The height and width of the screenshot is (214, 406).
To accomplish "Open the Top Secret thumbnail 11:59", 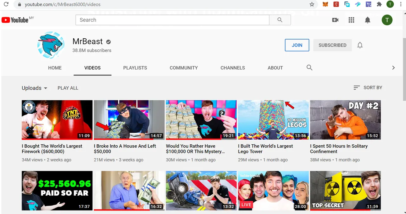I will click(x=345, y=191).
